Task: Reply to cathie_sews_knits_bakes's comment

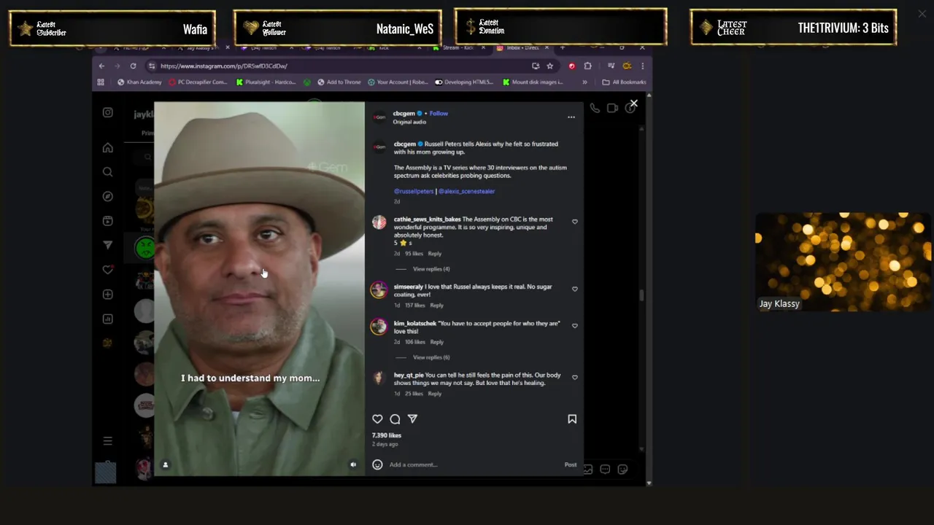Action: coord(435,254)
